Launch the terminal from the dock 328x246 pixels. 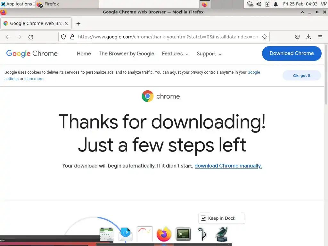183,234
